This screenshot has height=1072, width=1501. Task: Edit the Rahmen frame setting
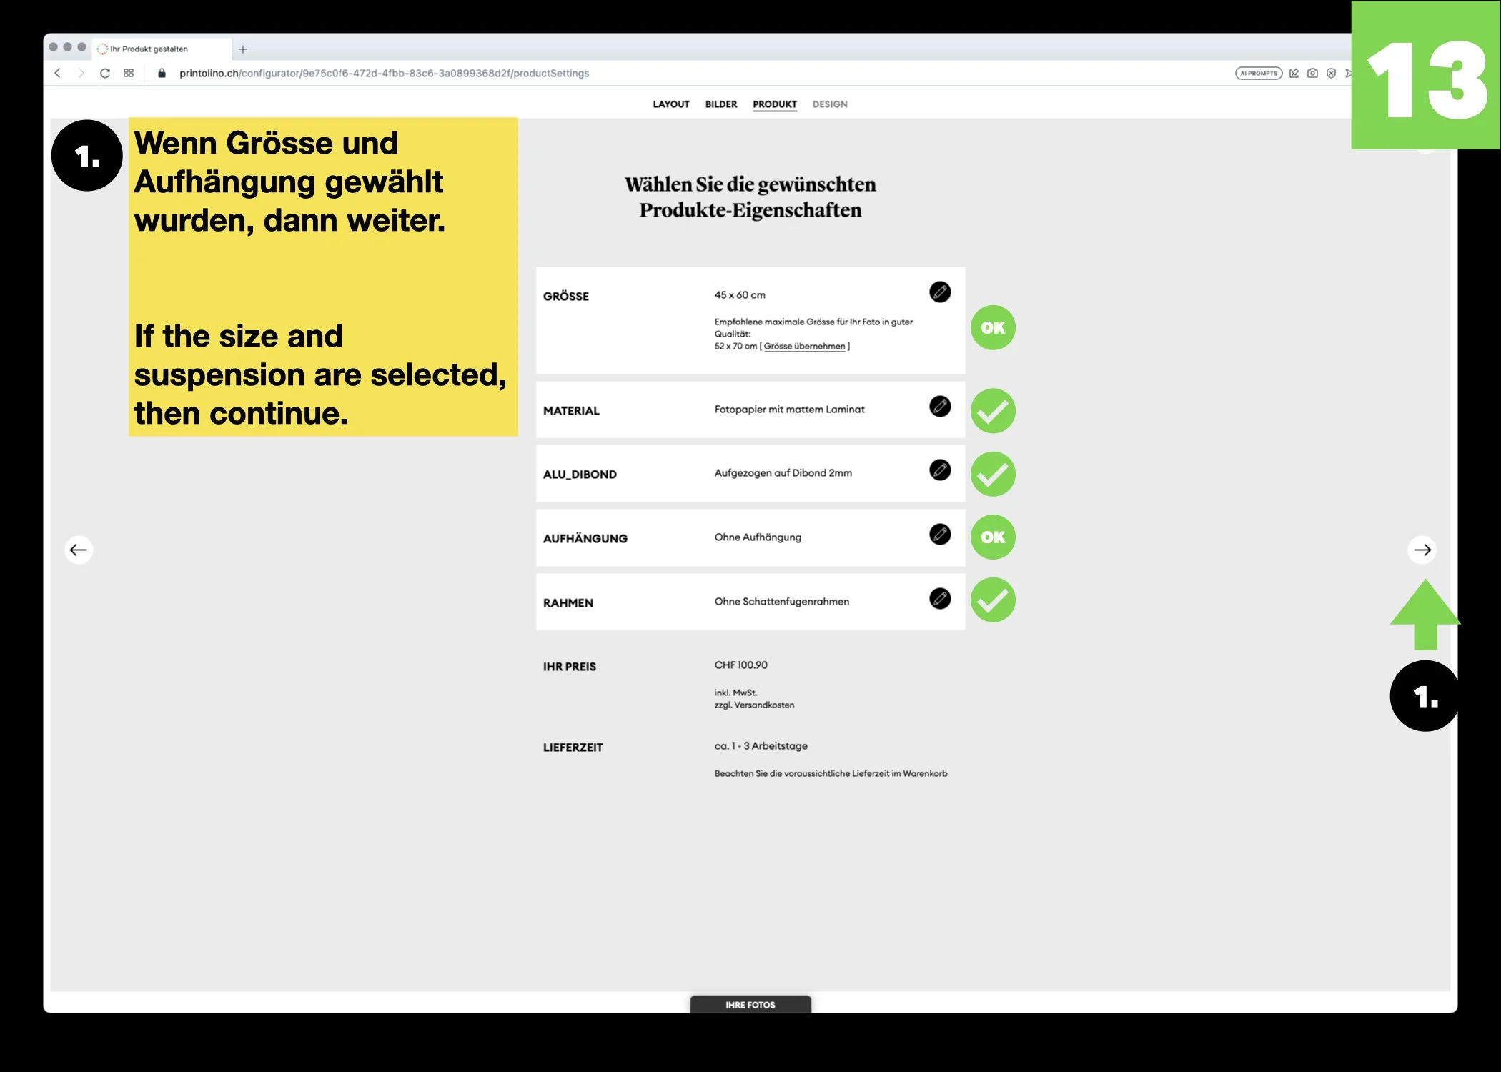click(940, 598)
